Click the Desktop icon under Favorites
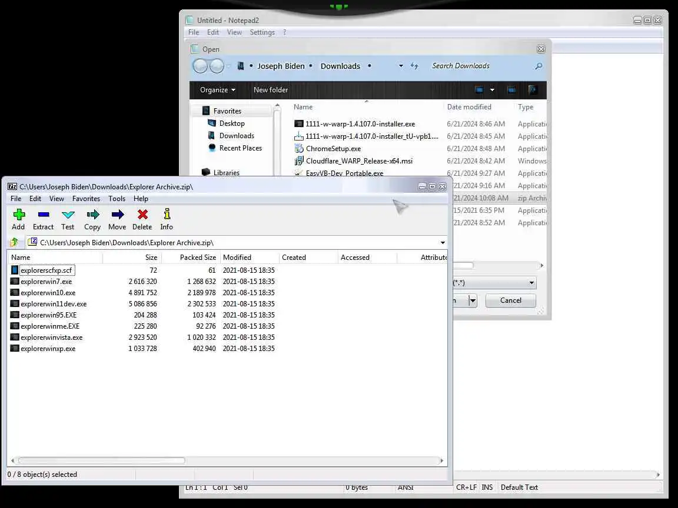The width and height of the screenshot is (678, 508). click(x=212, y=123)
